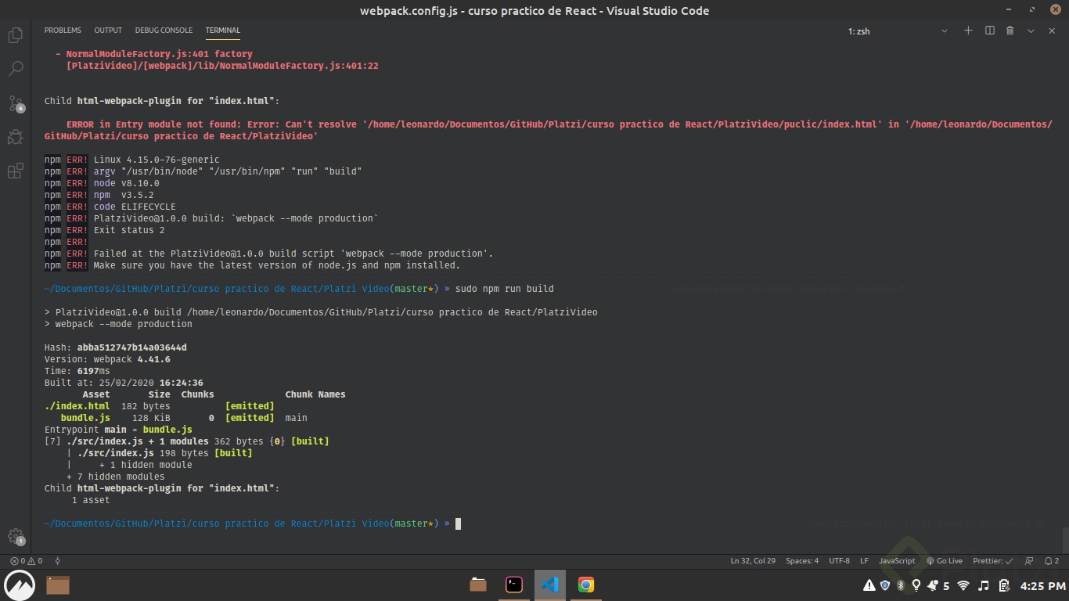Click the 'Exit status 2' line

point(104,230)
